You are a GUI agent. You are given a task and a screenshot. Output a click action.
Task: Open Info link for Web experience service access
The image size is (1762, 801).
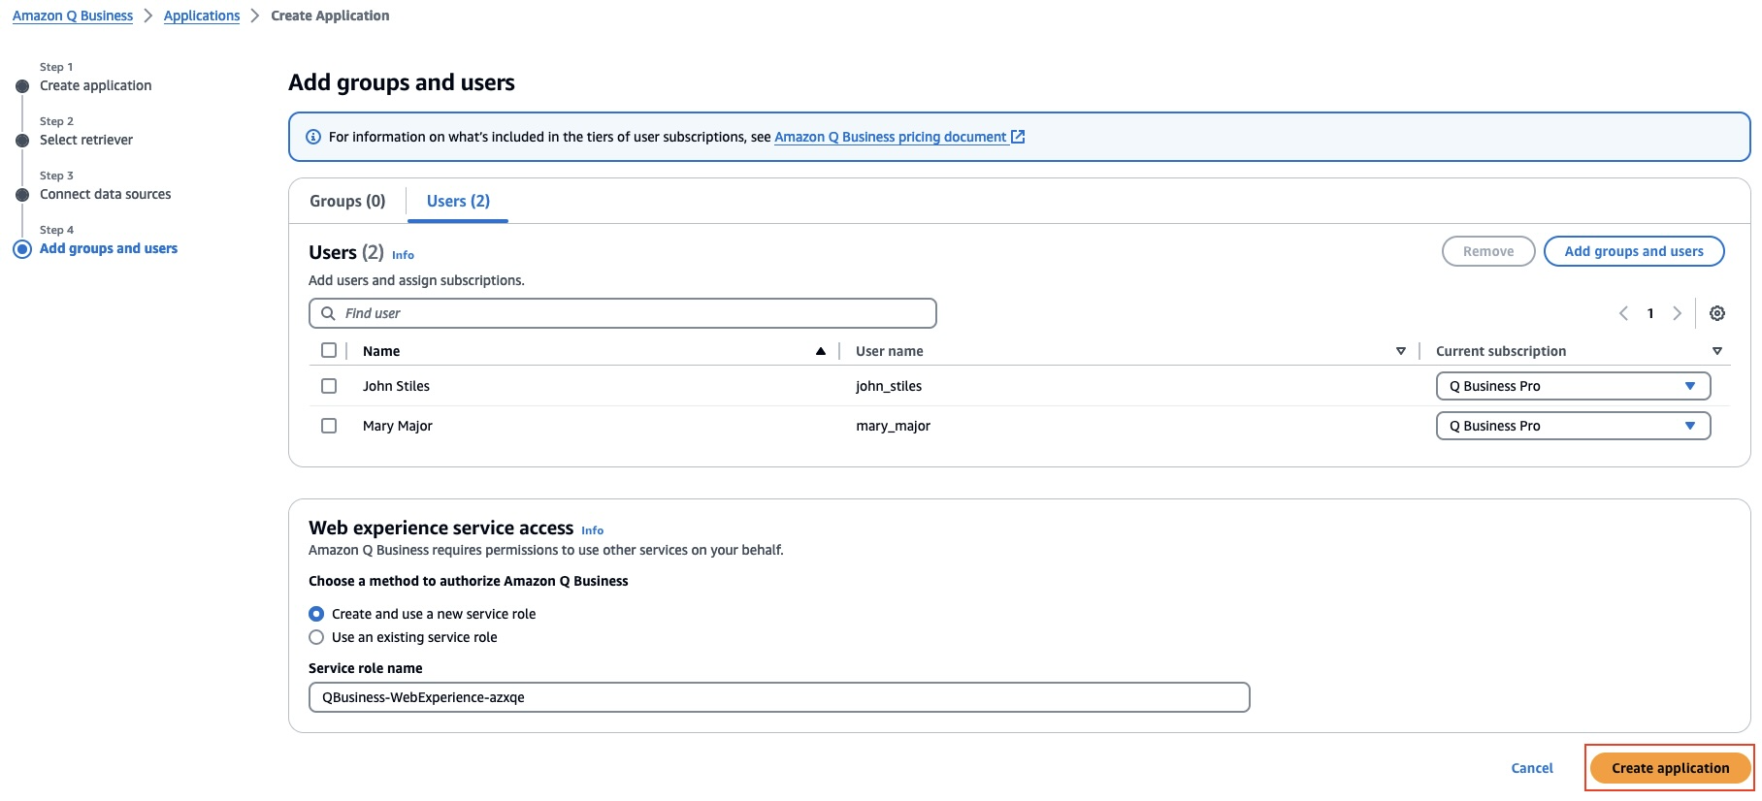592,530
